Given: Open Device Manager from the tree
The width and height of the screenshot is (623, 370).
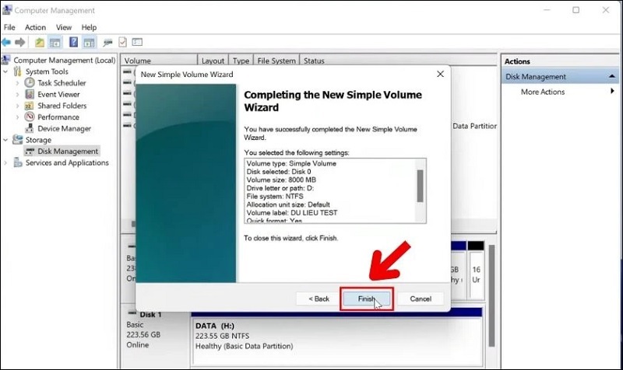Looking at the screenshot, I should pos(63,128).
